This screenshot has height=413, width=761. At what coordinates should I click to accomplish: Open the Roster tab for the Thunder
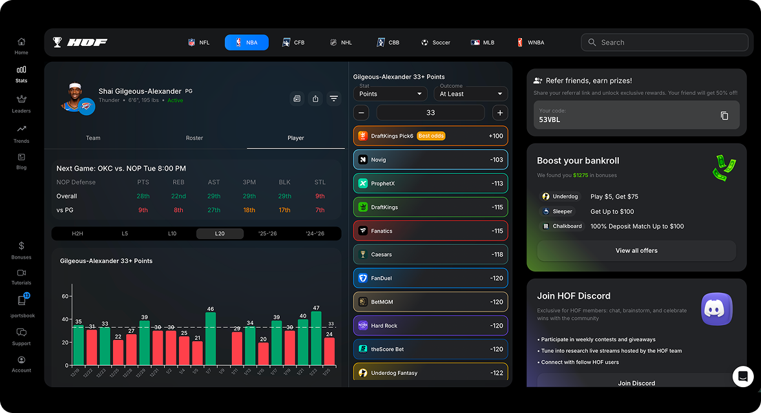[194, 138]
